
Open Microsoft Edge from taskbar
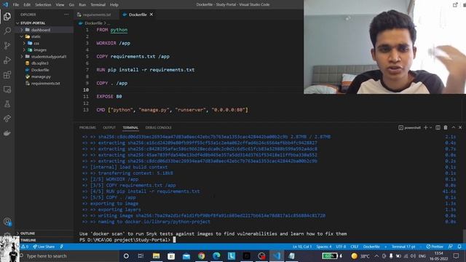point(216,255)
